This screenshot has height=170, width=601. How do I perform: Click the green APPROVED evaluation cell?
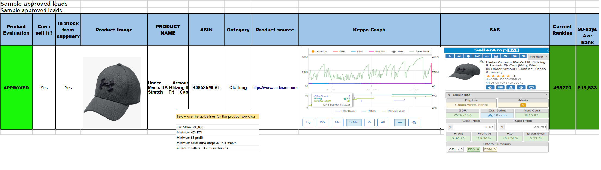click(16, 88)
